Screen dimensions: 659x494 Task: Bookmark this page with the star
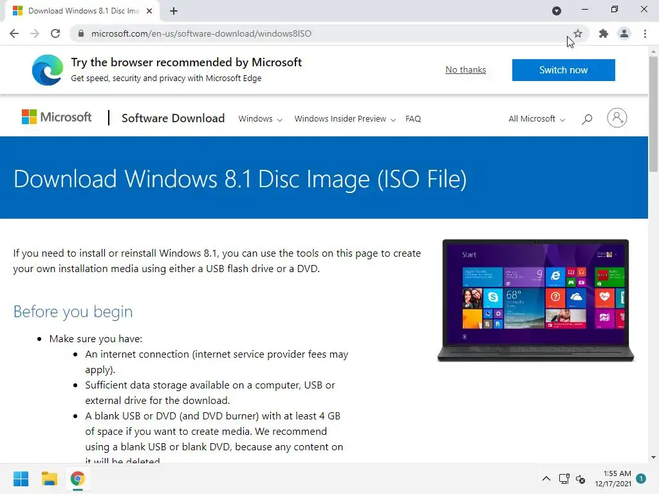tap(578, 33)
